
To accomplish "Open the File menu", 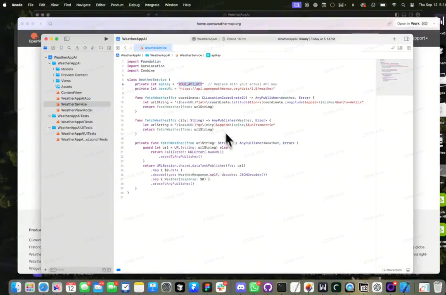I will [x=31, y=5].
